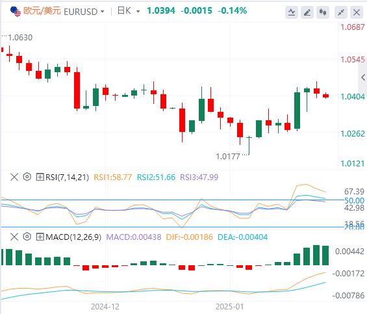
Task: Select the RSI2:51.66 value
Action: (156, 177)
